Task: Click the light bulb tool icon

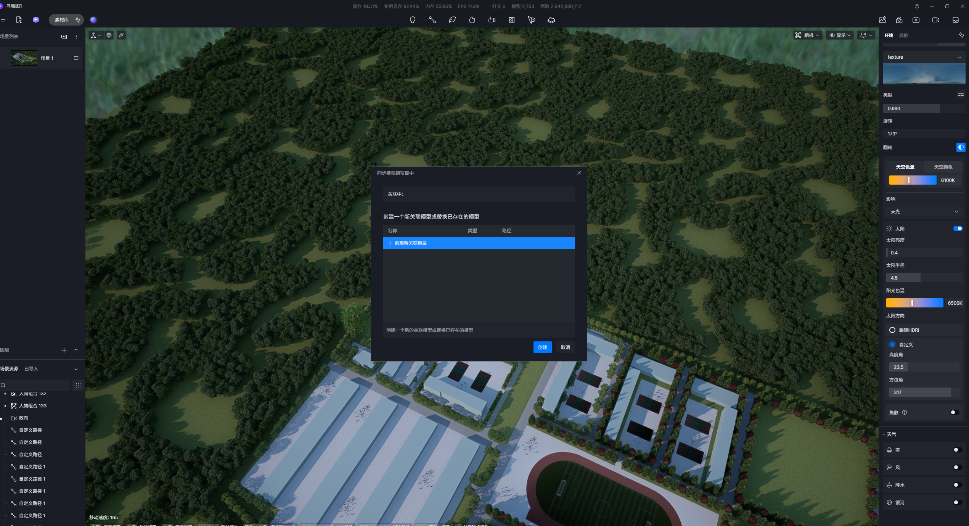Action: click(412, 20)
